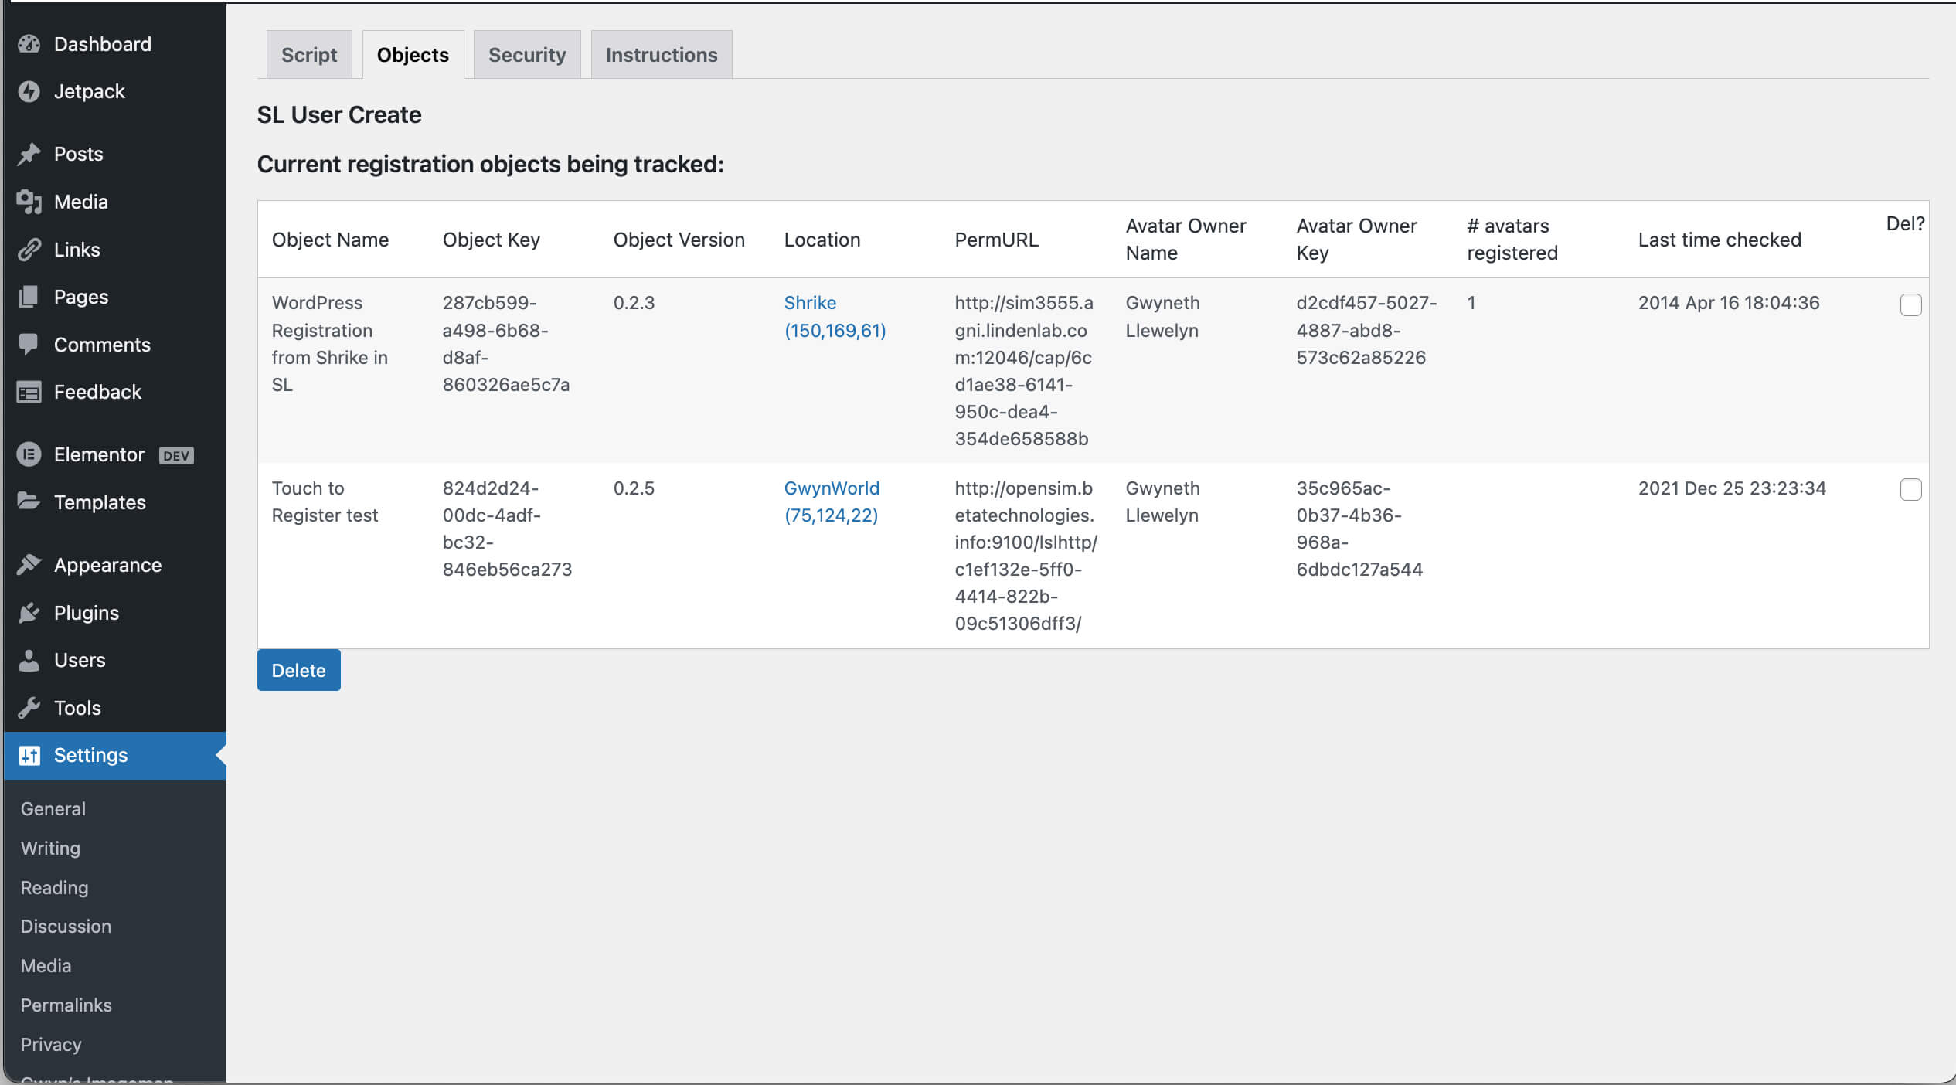Viewport: 1956px width, 1085px height.
Task: Open Settings menu label
Action: [91, 755]
